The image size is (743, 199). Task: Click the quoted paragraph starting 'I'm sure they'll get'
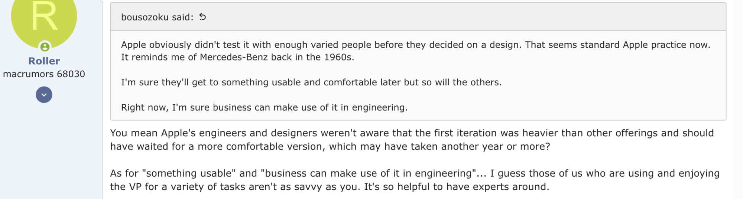[311, 82]
